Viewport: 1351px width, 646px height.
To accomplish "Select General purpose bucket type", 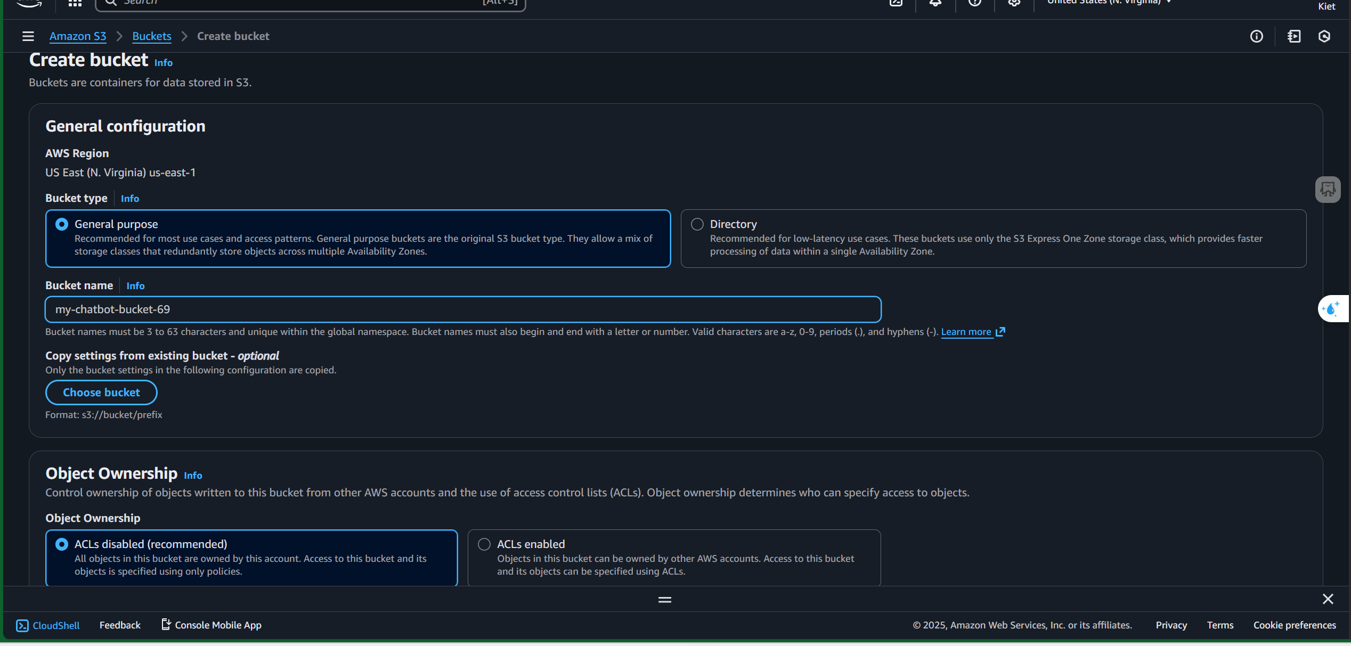I will [62, 224].
